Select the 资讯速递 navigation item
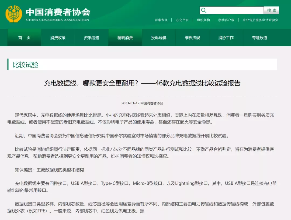Screen dimensions: 291x220 (x=91, y=38)
